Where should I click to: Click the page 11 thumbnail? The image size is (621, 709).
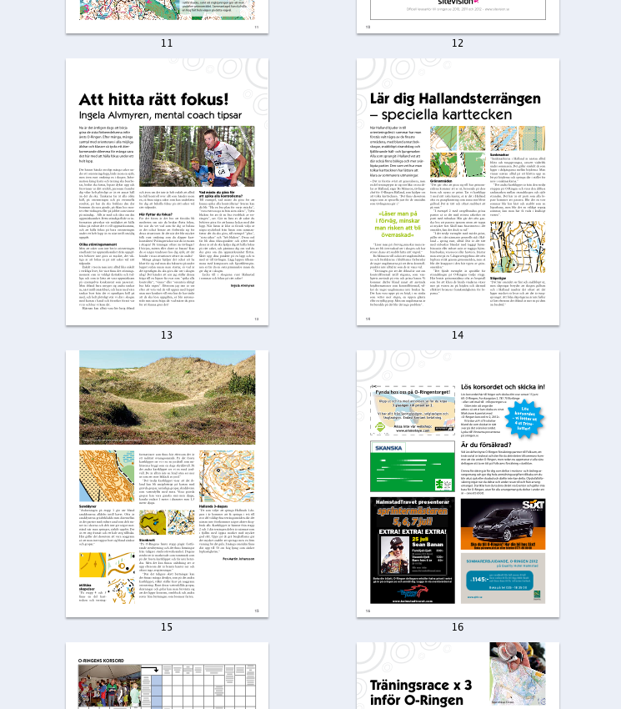pos(167,17)
